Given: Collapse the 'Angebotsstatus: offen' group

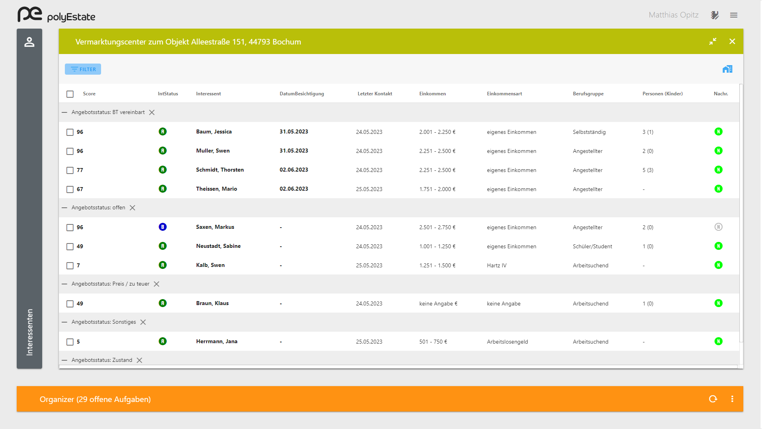Looking at the screenshot, I should (x=64, y=208).
